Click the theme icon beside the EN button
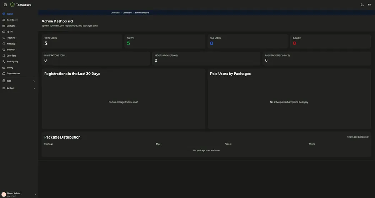The image size is (375, 198). pyautogui.click(x=362, y=5)
